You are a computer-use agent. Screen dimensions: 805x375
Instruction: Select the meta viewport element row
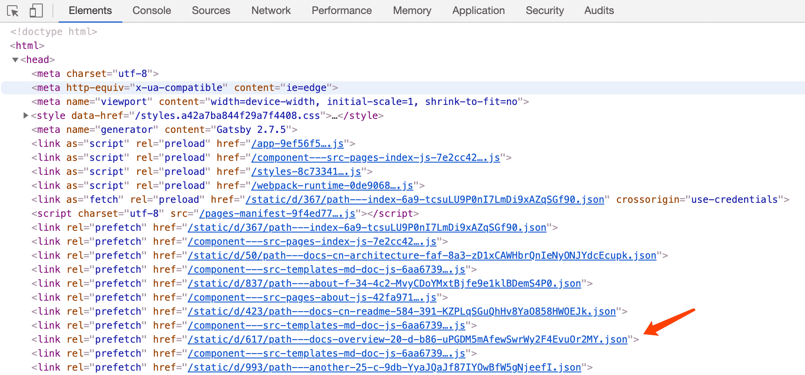point(280,102)
